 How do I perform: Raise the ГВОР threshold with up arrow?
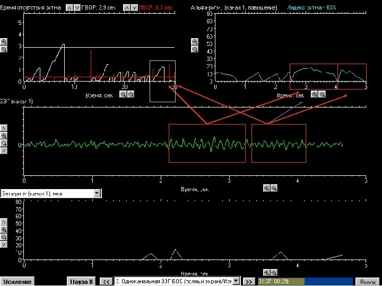pyautogui.click(x=70, y=8)
